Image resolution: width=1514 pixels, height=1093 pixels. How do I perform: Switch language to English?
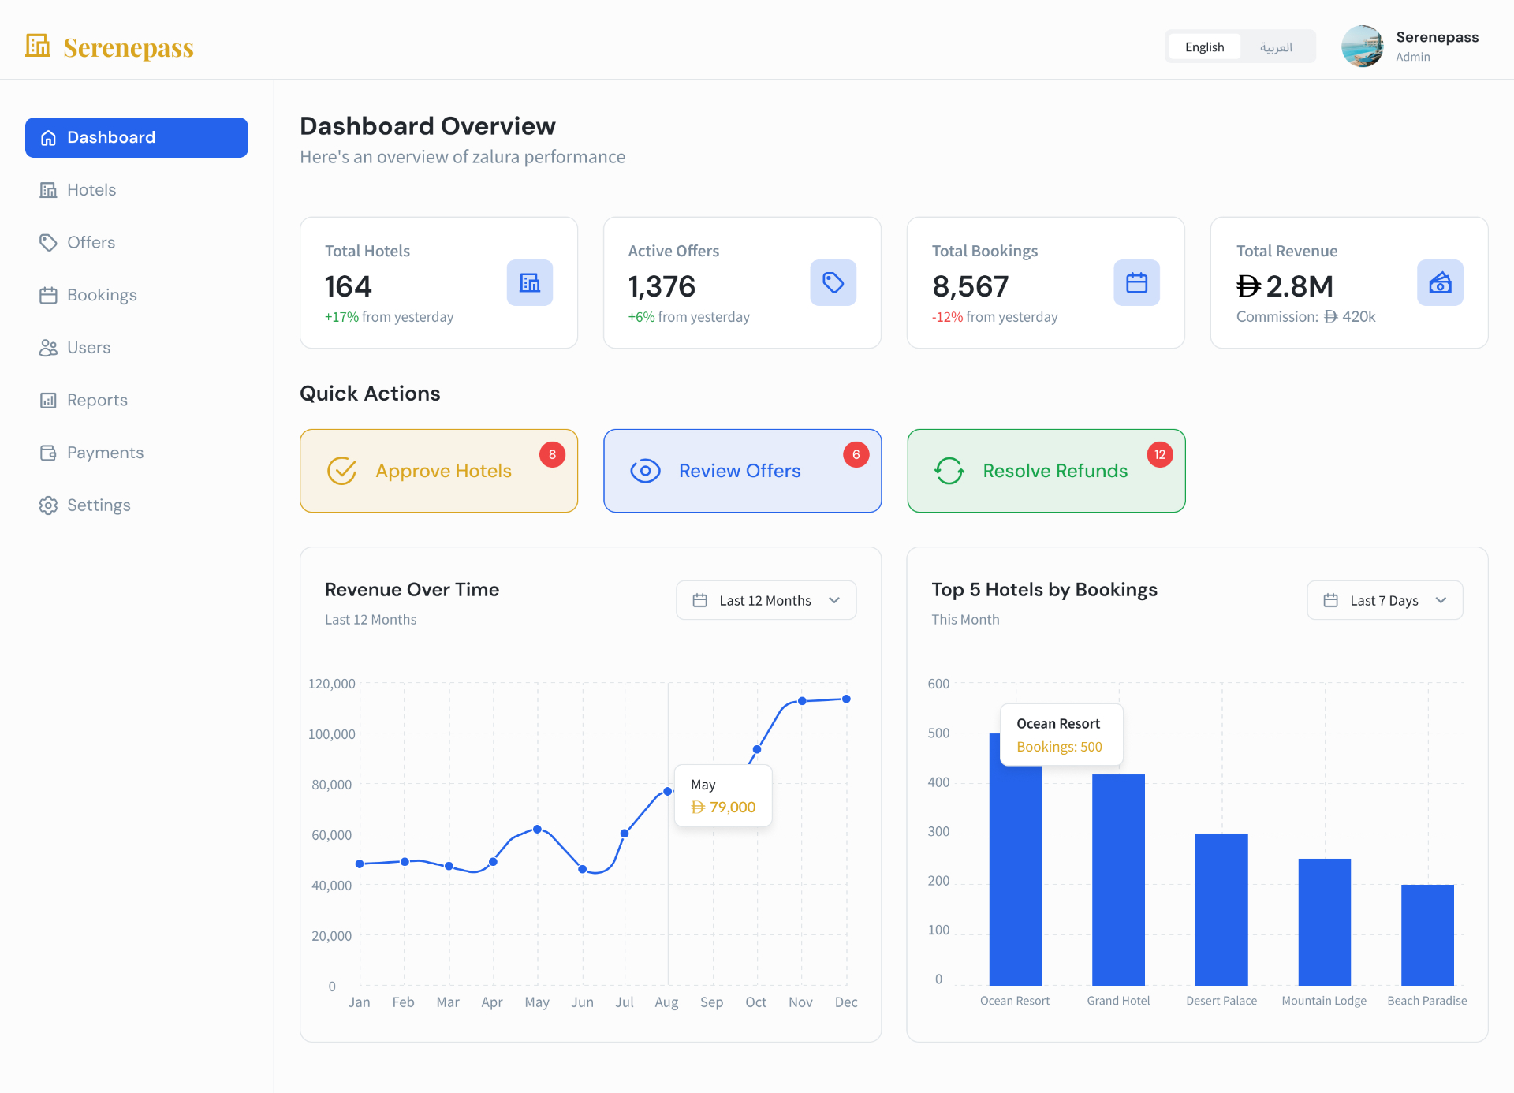[x=1205, y=47]
